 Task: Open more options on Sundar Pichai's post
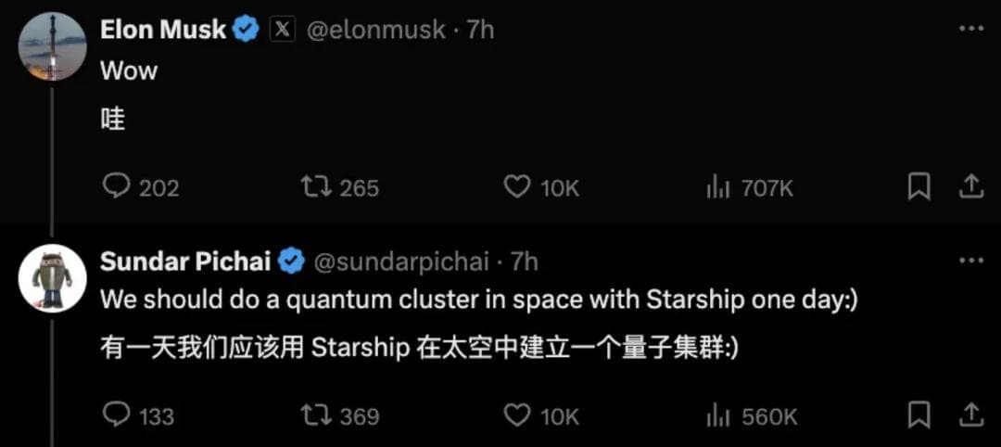(970, 262)
